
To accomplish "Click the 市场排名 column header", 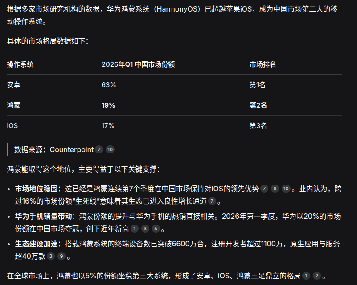I will (263, 64).
